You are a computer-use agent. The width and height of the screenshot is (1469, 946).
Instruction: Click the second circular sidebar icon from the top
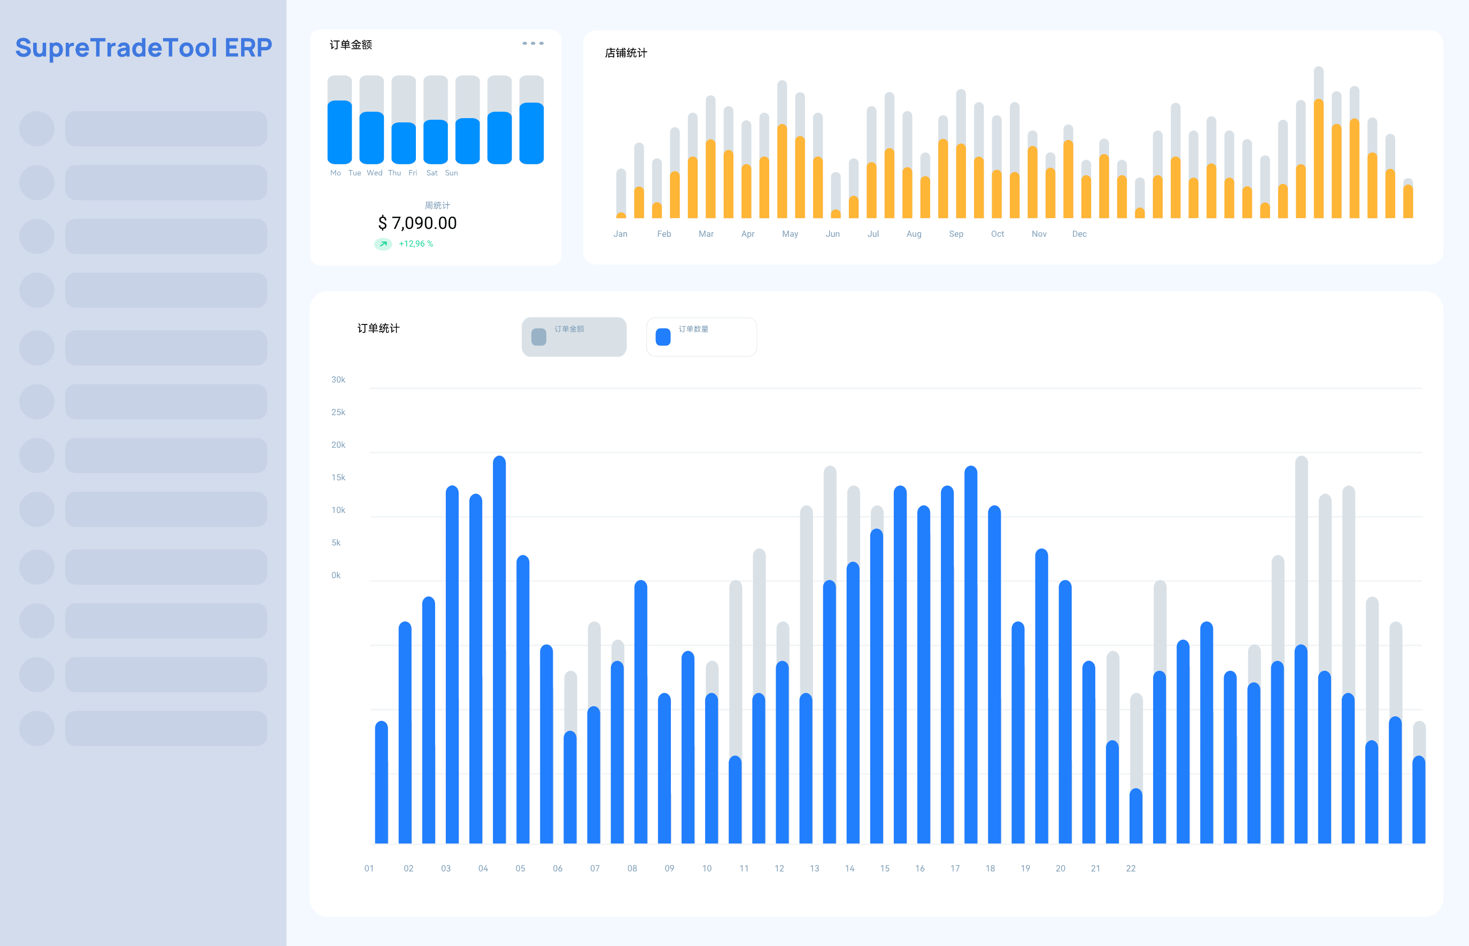coord(37,182)
